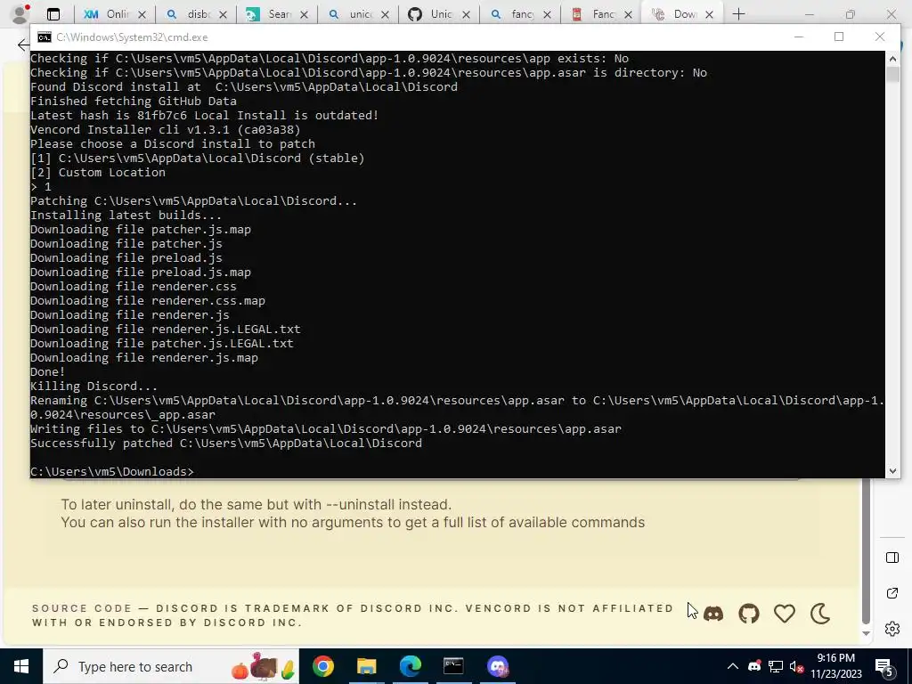Switch to the 'Fanc' browser tab
This screenshot has height=684, width=912.
(600, 14)
